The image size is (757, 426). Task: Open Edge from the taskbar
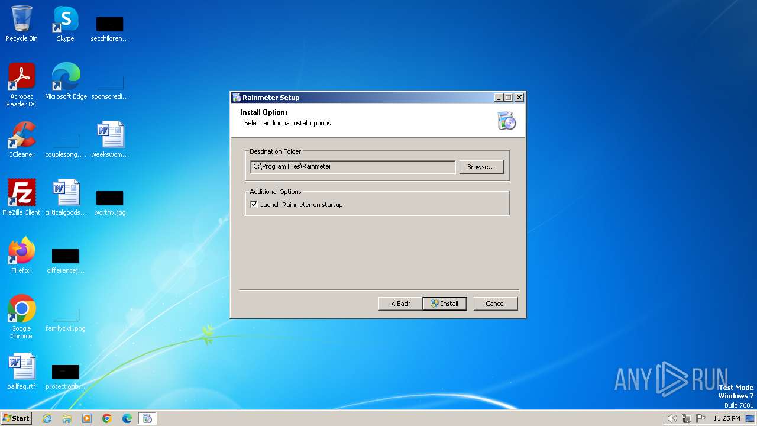pyautogui.click(x=127, y=418)
